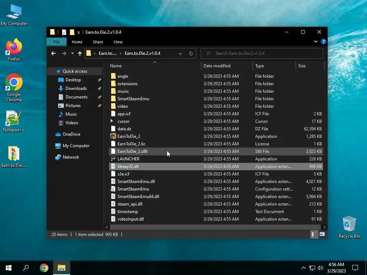Open Customize Quick Access Toolbar dropdown
The width and height of the screenshot is (367, 275).
(78, 32)
